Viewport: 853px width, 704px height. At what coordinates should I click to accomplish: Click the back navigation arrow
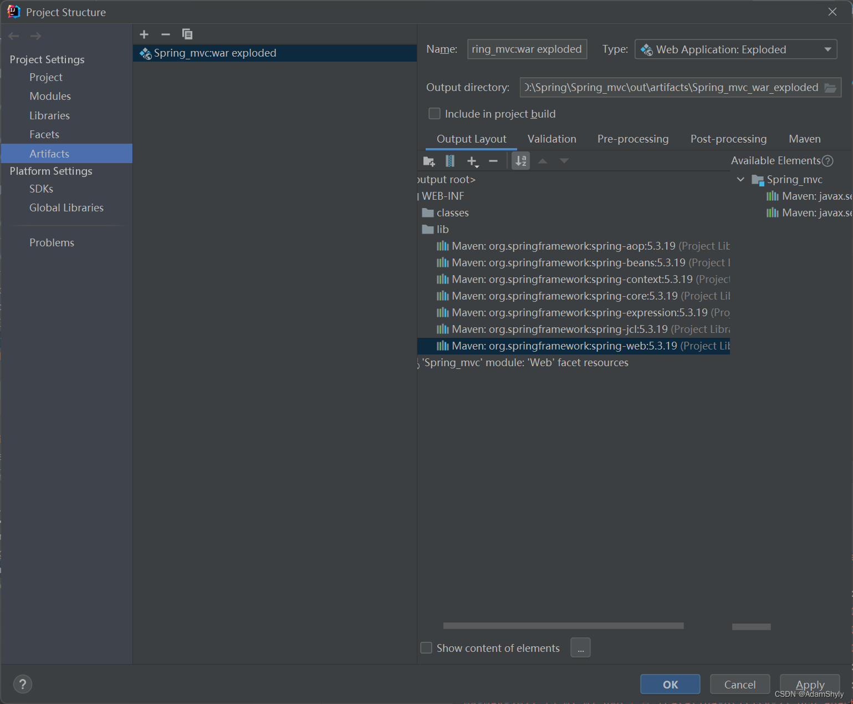13,36
